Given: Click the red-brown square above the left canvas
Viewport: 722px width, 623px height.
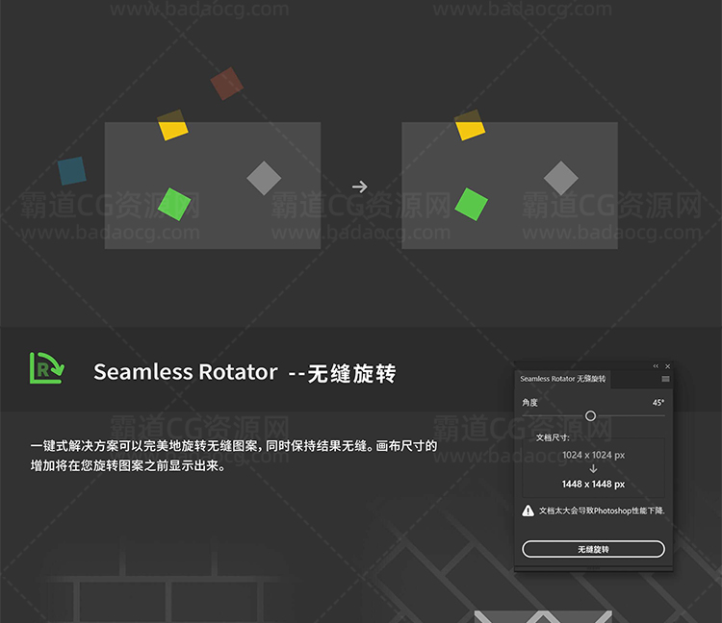Looking at the screenshot, I should [x=226, y=84].
